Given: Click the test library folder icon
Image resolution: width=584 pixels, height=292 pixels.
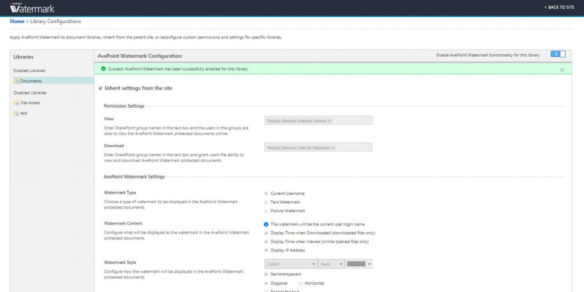Looking at the screenshot, I should (16, 114).
